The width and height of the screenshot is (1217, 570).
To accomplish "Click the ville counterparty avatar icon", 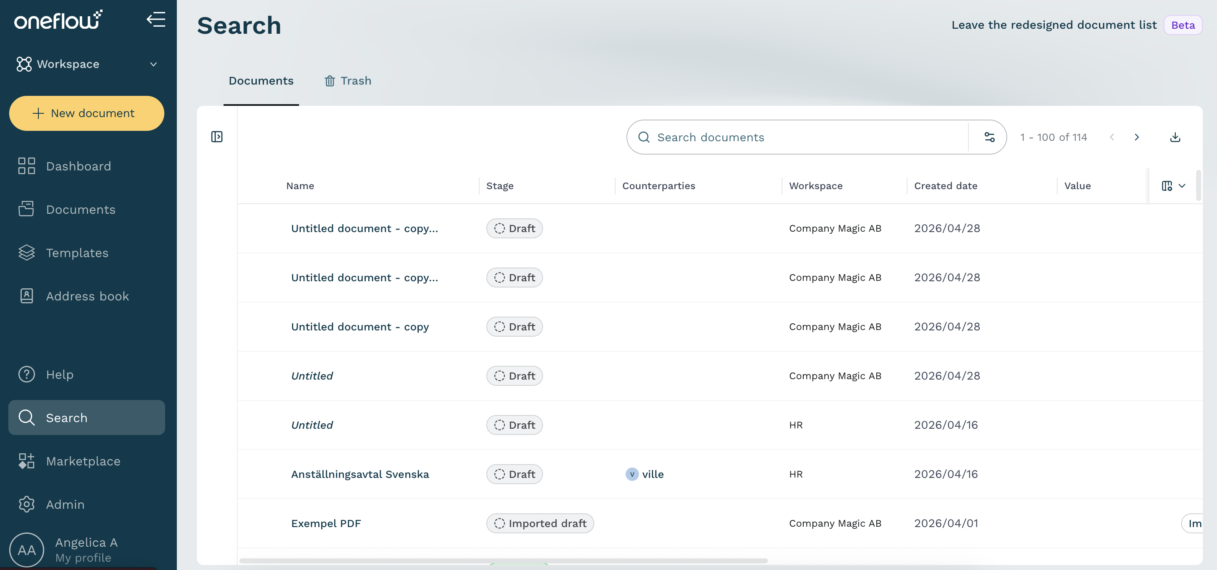I will (x=632, y=474).
